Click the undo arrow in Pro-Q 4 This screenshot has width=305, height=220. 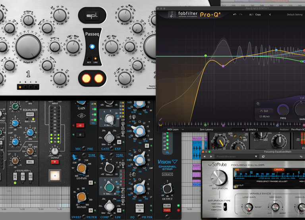pyautogui.click(x=235, y=15)
